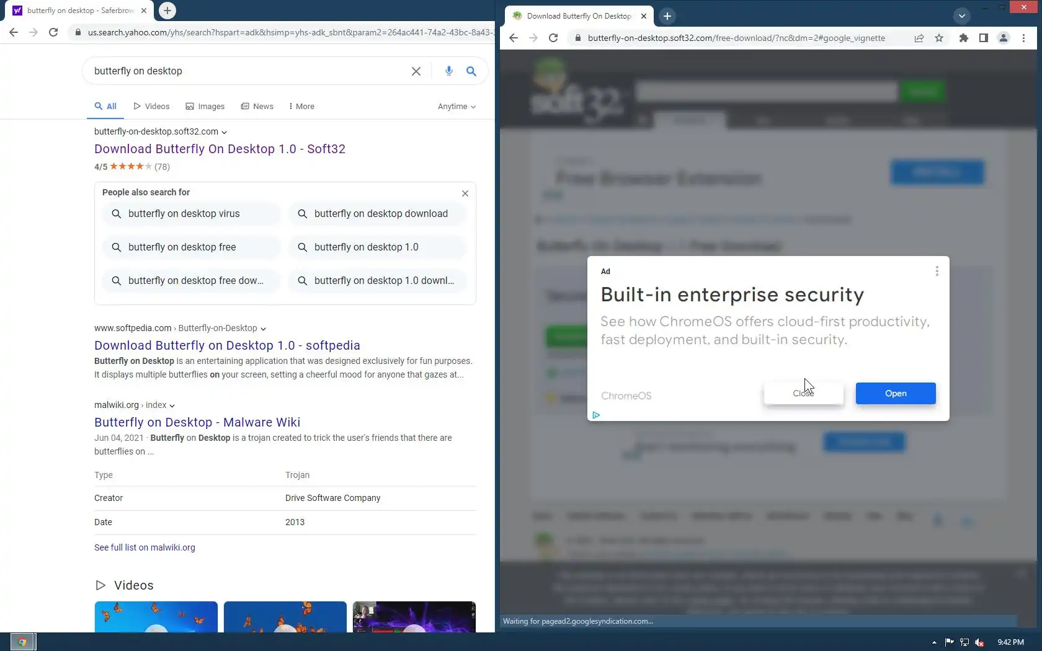This screenshot has width=1042, height=651.
Task: Click forward arrow in Saferbrowser window
Action: [33, 32]
